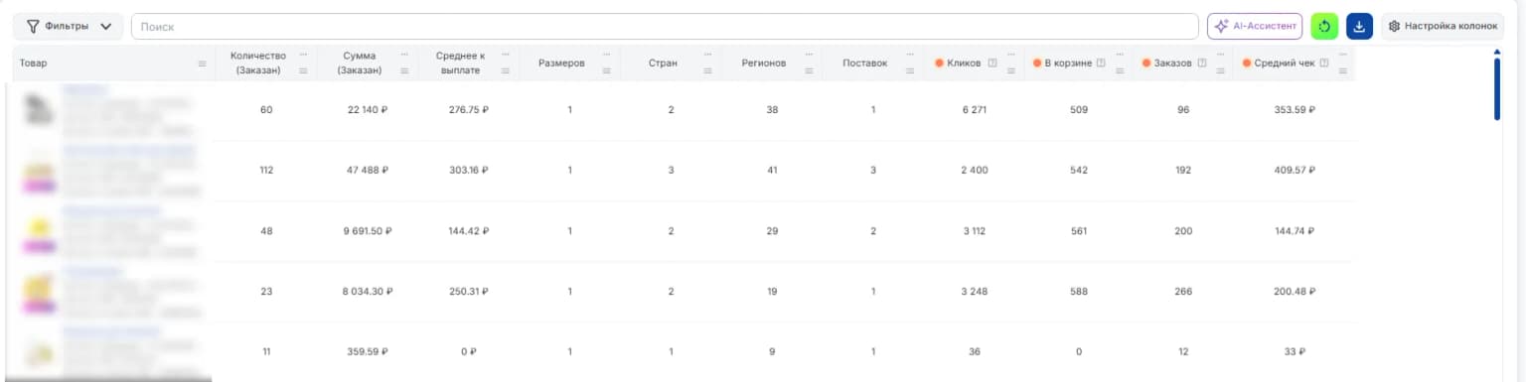This screenshot has width=1526, height=382.
Task: Sort by the Товар column header
Action: 33,64
